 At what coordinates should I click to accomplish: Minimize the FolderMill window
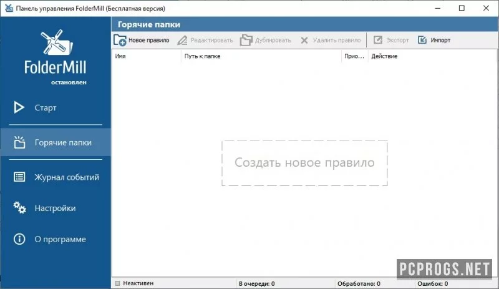click(x=438, y=8)
